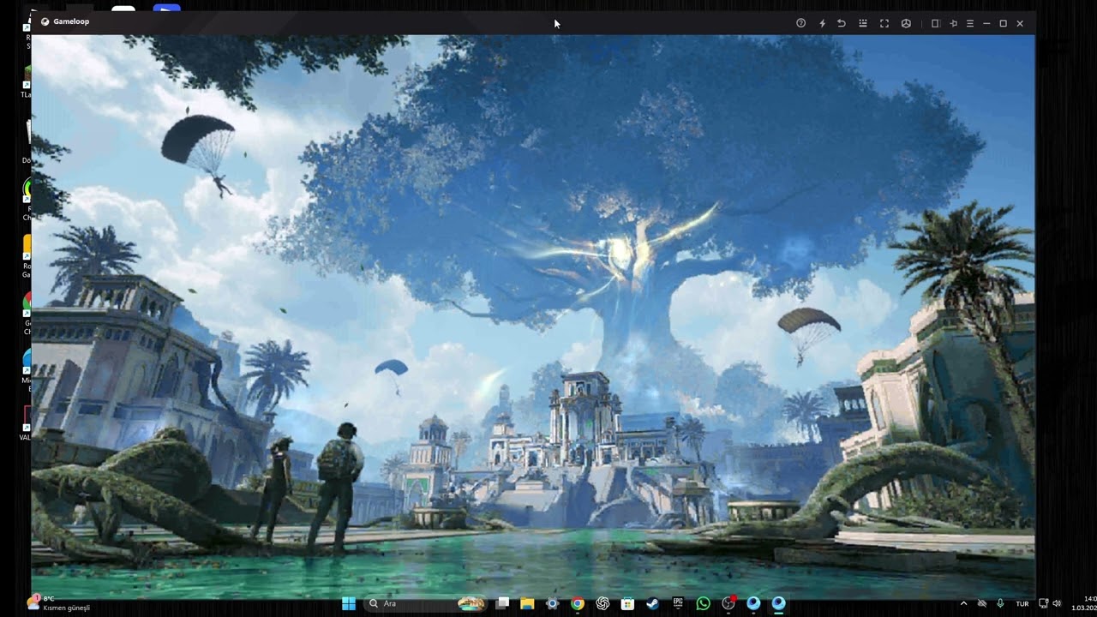
Task: Switch to Google Chrome on the taskbar
Action: click(578, 603)
